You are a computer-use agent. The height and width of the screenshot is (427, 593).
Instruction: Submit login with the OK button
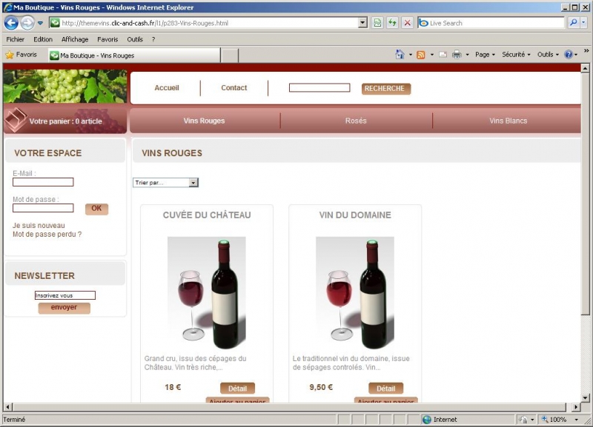pyautogui.click(x=96, y=209)
